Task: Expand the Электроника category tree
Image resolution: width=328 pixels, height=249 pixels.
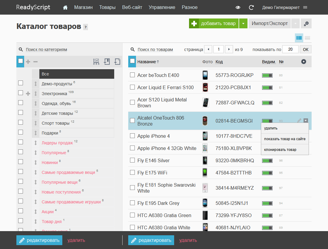Action: (x=28, y=94)
